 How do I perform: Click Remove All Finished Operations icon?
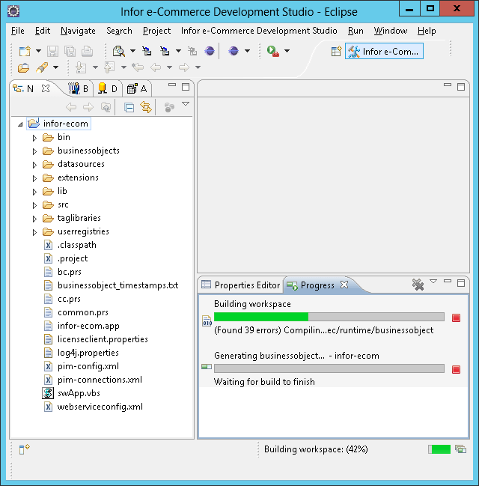point(418,285)
